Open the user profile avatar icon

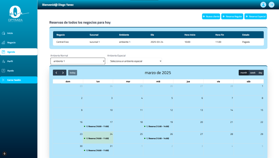coord(263,5)
